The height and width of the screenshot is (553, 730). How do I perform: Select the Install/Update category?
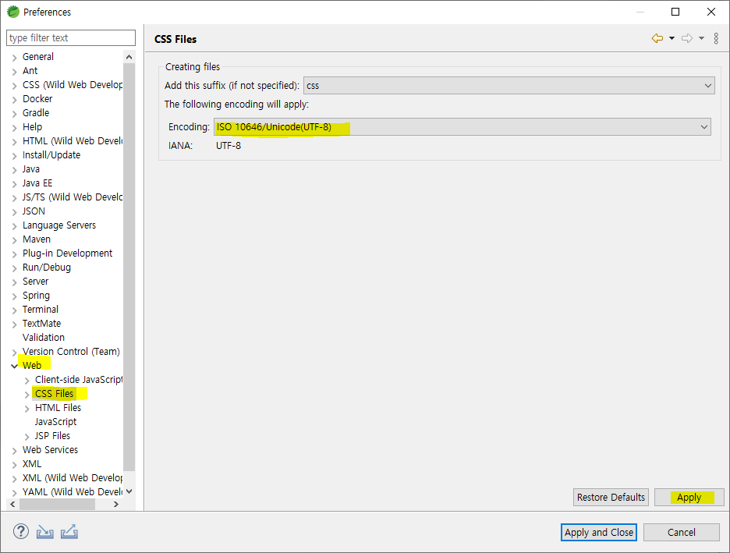click(x=51, y=154)
